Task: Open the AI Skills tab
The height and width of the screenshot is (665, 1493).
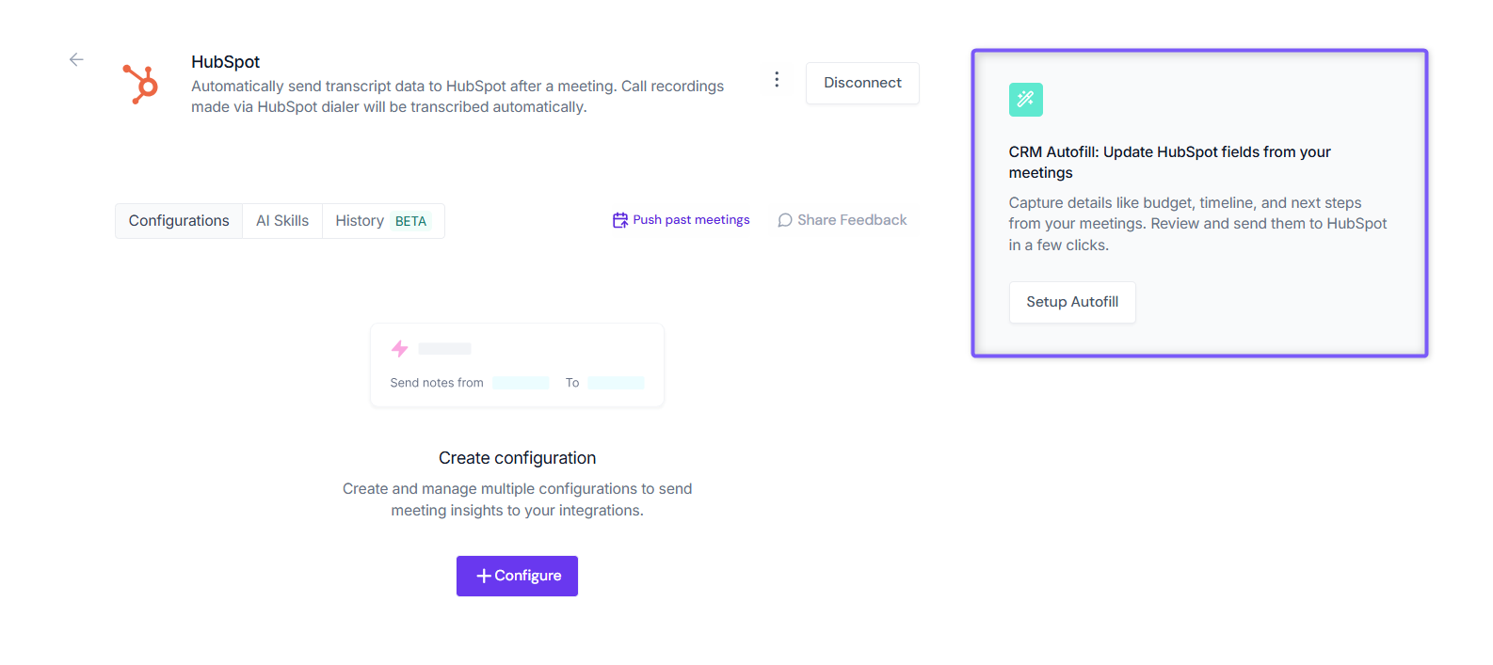Action: coord(282,221)
